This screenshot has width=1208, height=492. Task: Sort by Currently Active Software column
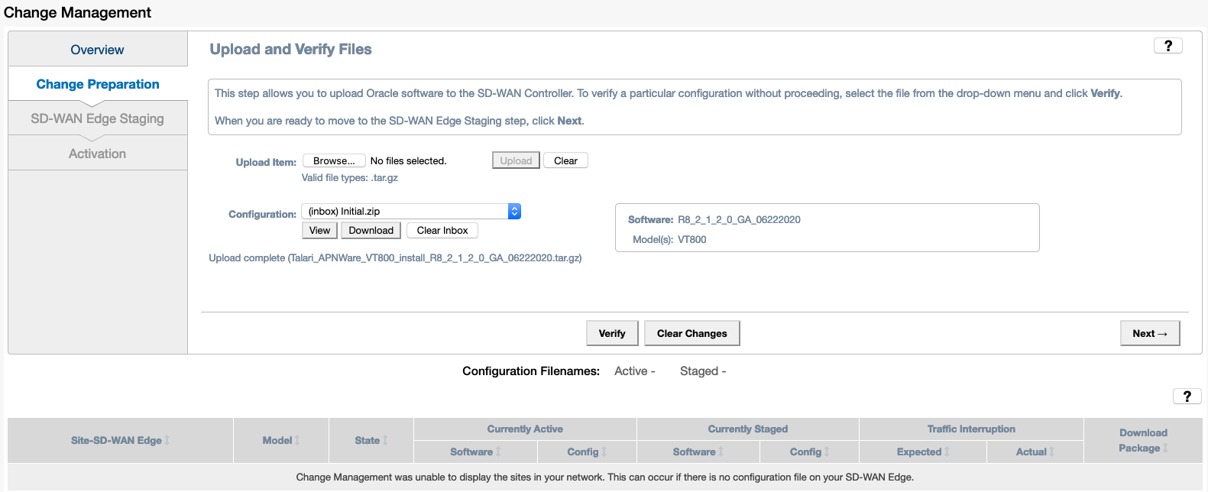pyautogui.click(x=474, y=452)
